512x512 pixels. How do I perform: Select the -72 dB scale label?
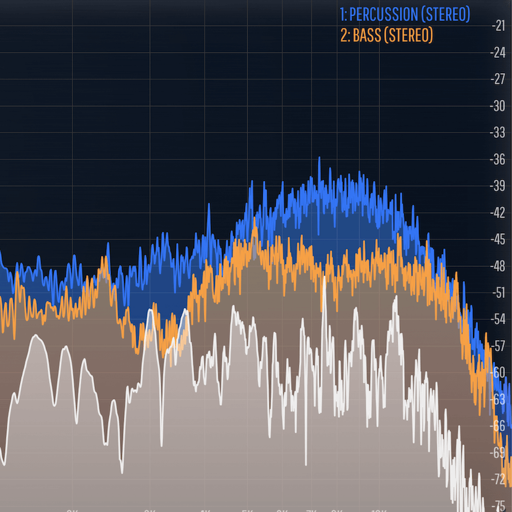click(x=498, y=479)
